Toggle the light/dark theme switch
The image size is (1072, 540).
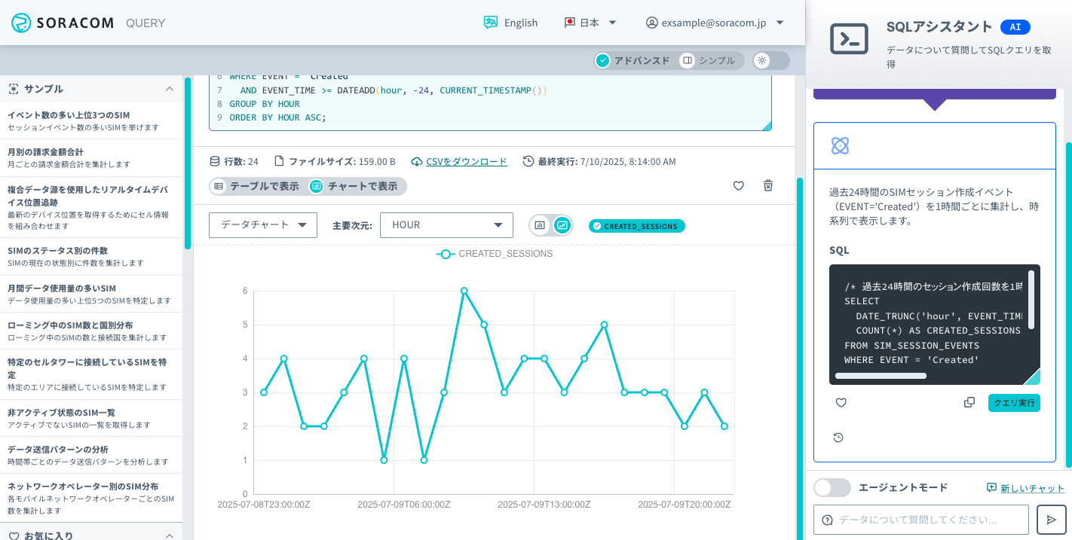click(x=770, y=60)
